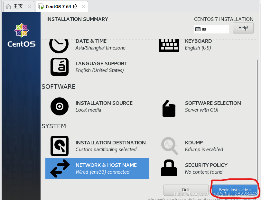Switch to the 主页 home tab
The image size is (261, 200).
tap(19, 6)
